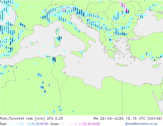Image resolution: width=163 pixels, height=126 pixels.
Task: Click the weatheronline.co.uk copyright link
Action: pyautogui.click(x=141, y=124)
